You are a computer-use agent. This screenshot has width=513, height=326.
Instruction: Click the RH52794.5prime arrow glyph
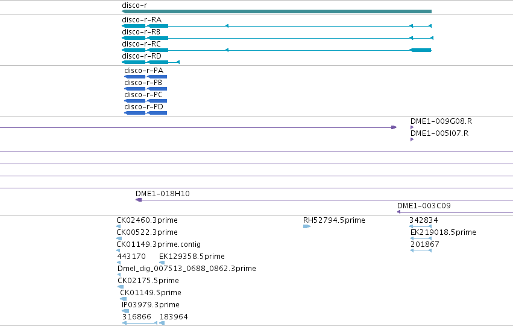pyautogui.click(x=307, y=226)
